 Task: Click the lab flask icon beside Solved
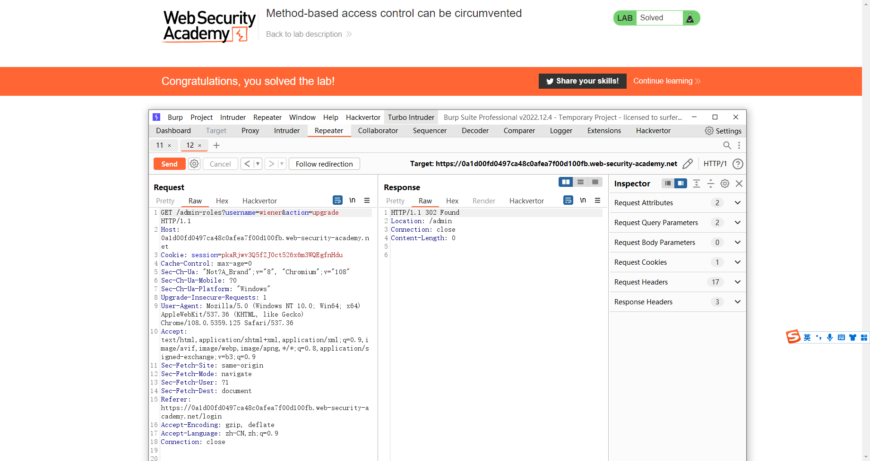690,18
